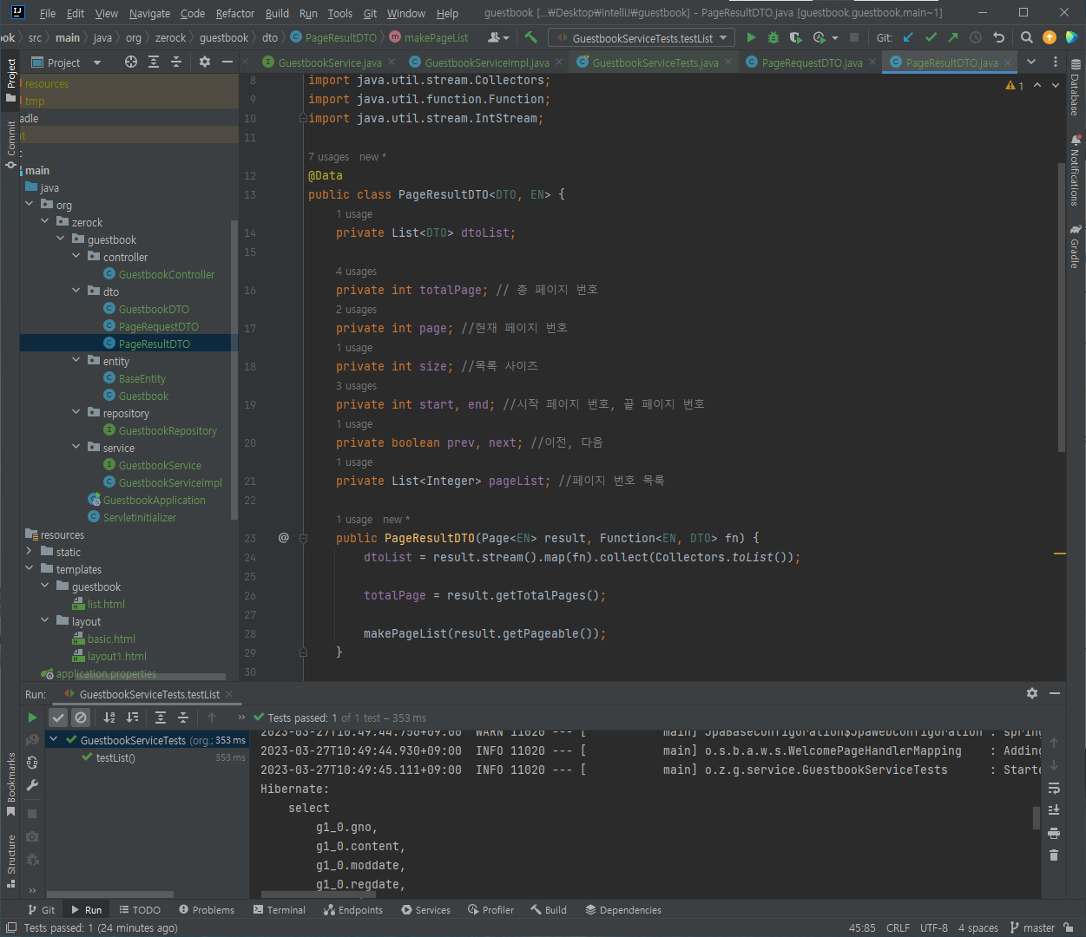Screen dimensions: 1086x937
Task: Collapse the entity package node
Action: 76,360
